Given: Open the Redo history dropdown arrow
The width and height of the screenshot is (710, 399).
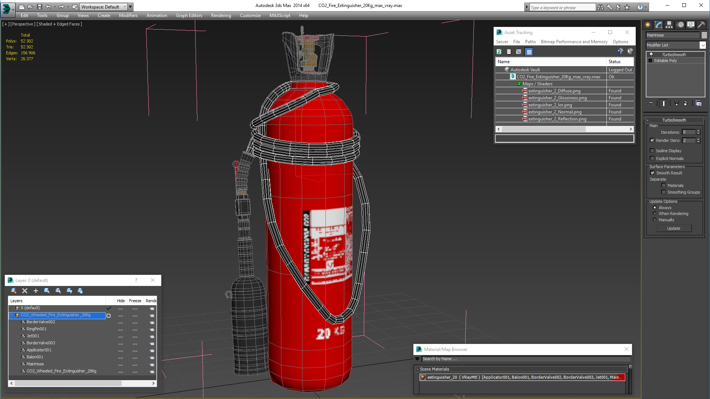Looking at the screenshot, I should click(x=68, y=7).
